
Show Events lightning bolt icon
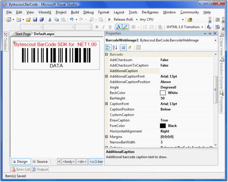pyautogui.click(x=130, y=48)
